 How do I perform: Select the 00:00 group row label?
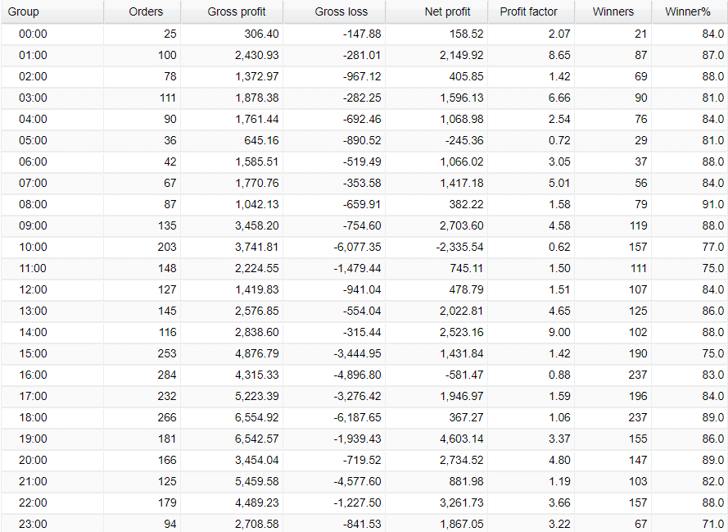tap(33, 34)
